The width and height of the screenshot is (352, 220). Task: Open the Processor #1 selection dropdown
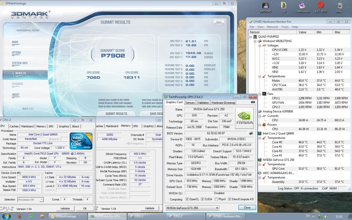tap(31, 200)
